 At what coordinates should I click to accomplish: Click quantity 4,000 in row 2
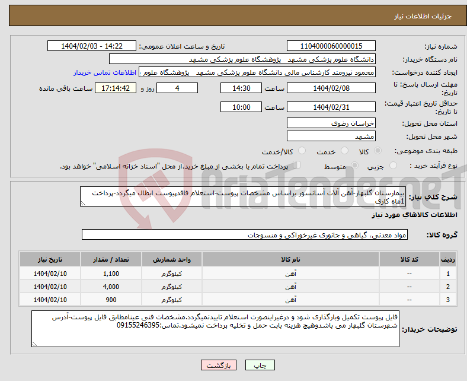pos(111,287)
